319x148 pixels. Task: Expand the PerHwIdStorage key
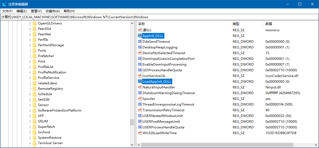click(x=30, y=45)
